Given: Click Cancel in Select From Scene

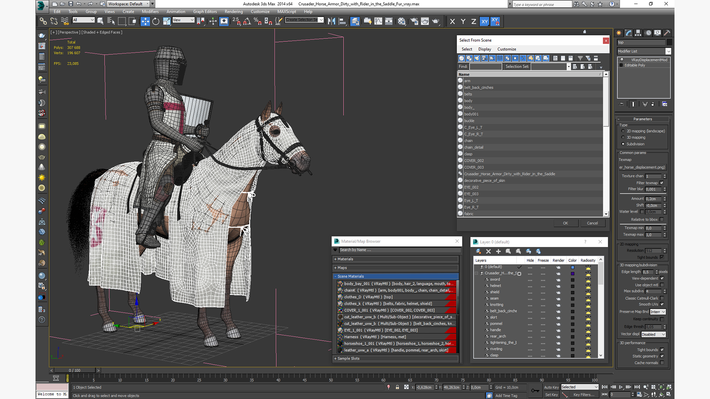Looking at the screenshot, I should point(592,223).
